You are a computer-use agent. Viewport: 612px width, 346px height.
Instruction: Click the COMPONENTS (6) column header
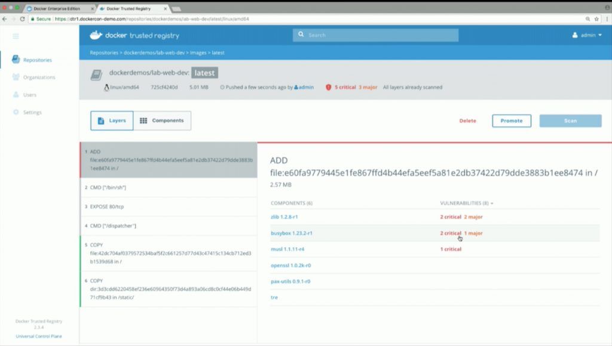tap(292, 203)
